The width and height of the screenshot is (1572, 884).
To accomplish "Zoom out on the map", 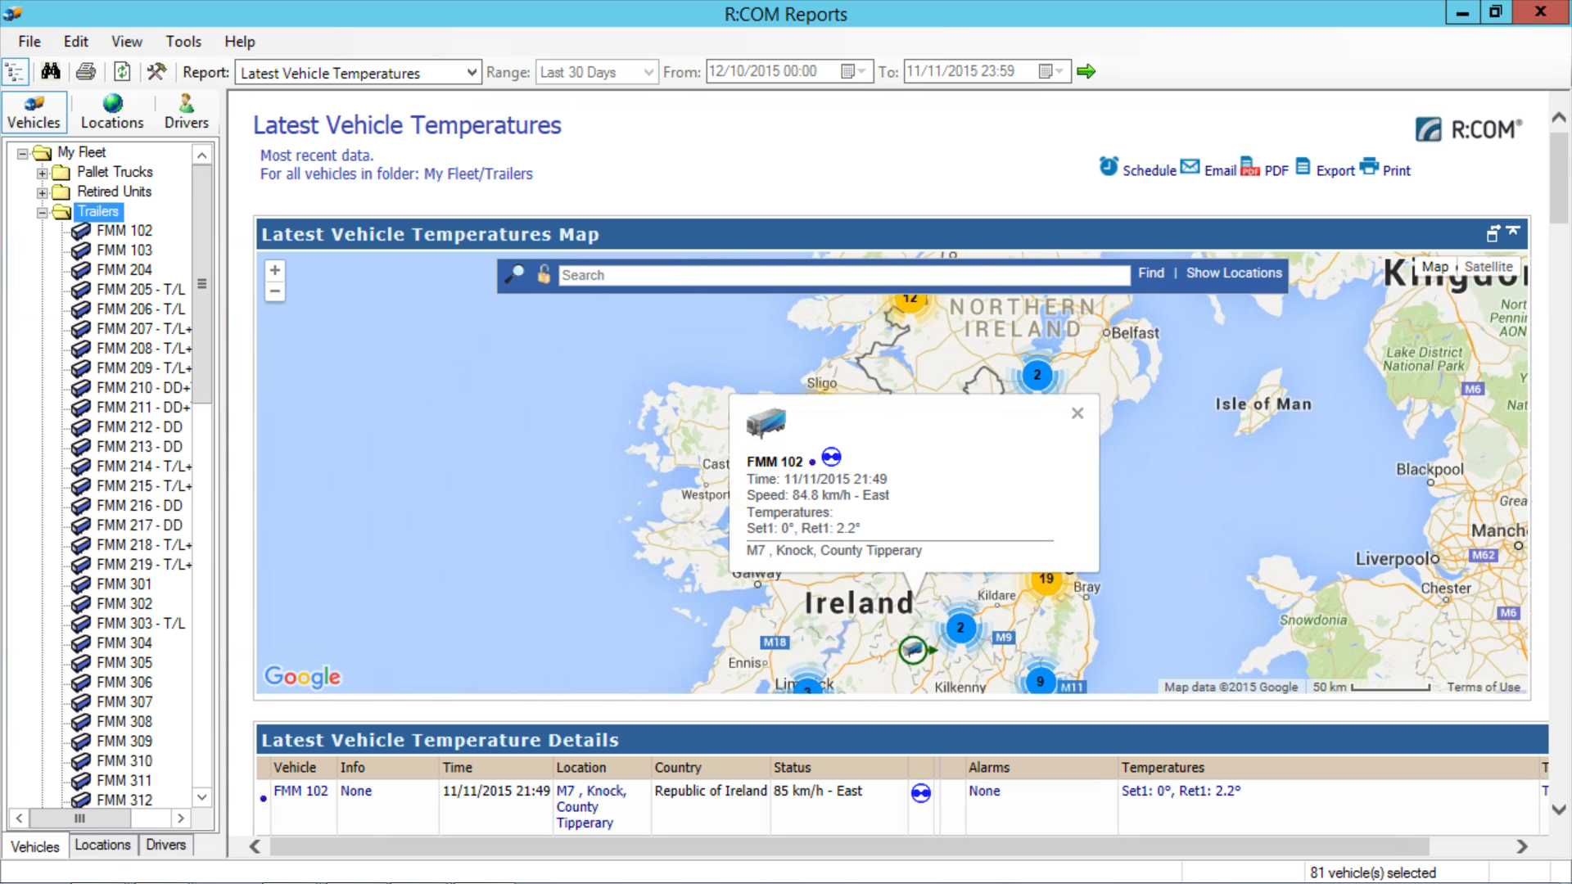I will click(275, 291).
